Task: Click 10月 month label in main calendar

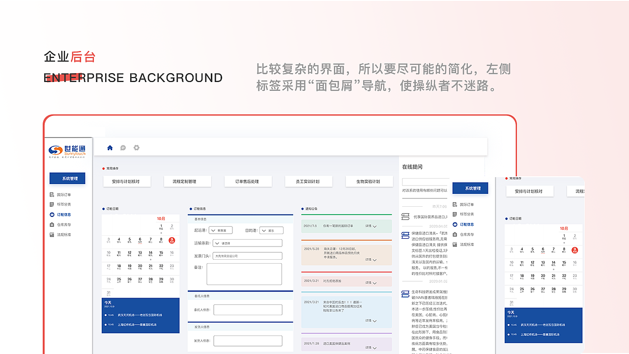Action: pyautogui.click(x=161, y=218)
